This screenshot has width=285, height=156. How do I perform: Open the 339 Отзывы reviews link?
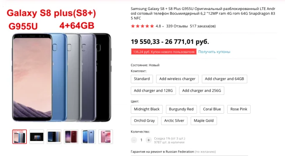coord(177,26)
